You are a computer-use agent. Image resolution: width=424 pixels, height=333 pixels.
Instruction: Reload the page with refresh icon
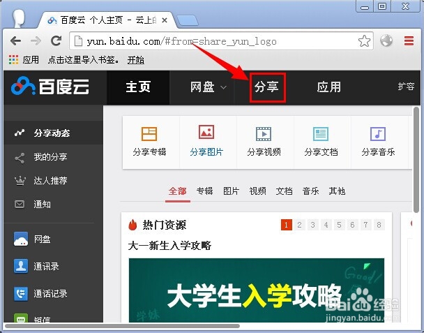pos(56,41)
